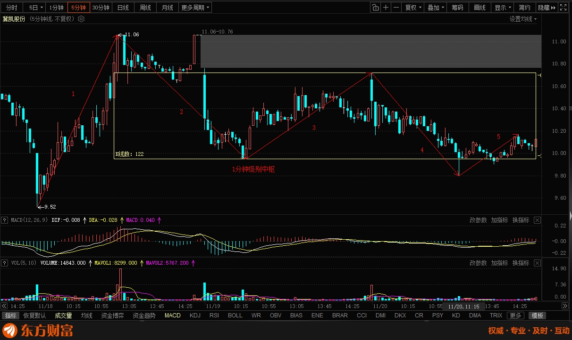This screenshot has height=340, width=572.
Task: Click the 11/20,11:15 timeline marker
Action: [x=463, y=306]
